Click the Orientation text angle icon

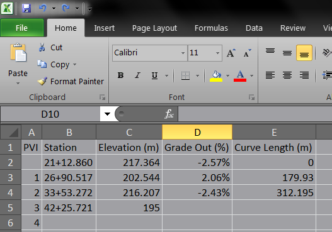coord(326,53)
